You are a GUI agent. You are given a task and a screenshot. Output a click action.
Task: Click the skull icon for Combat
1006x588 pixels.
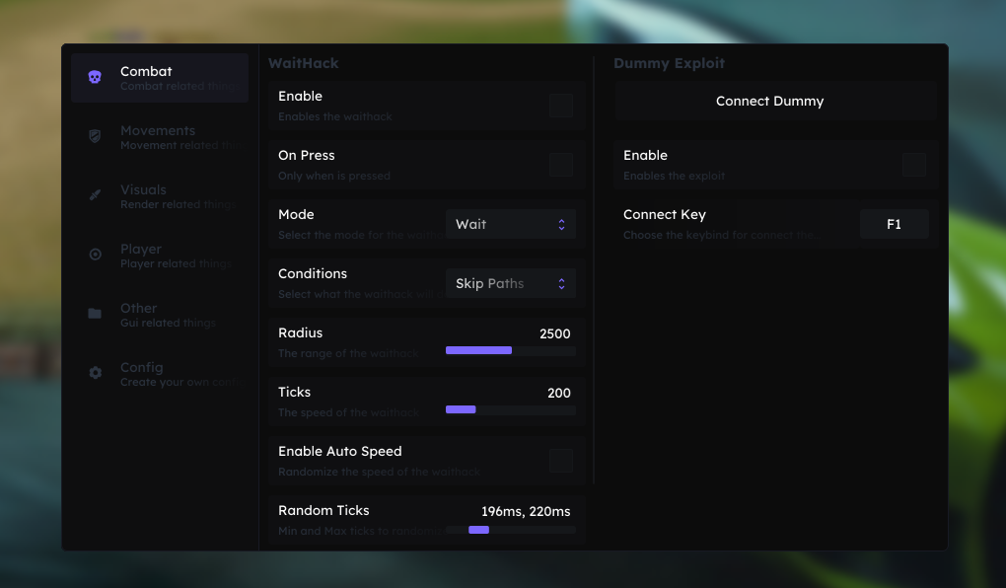coord(95,77)
